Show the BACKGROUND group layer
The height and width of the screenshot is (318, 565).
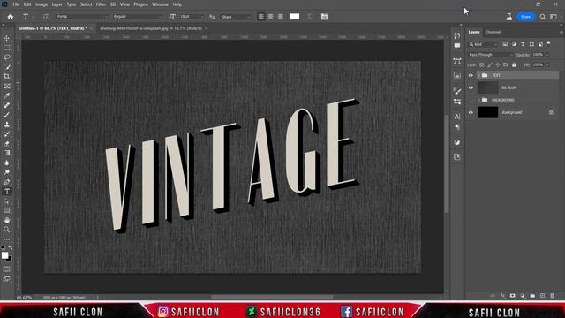(471, 100)
